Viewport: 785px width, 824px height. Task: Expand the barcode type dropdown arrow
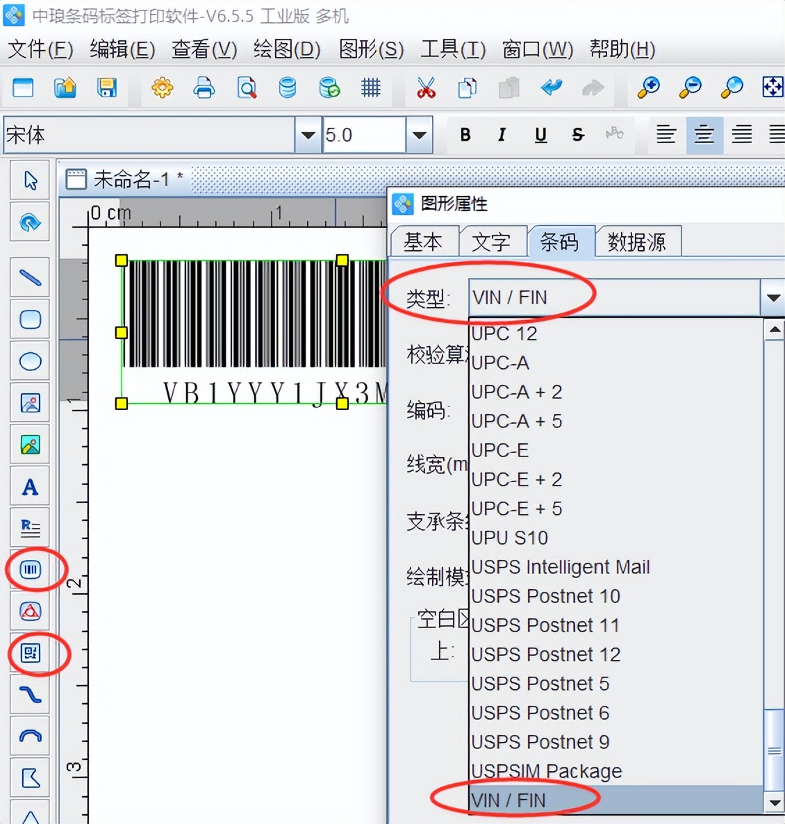[x=772, y=297]
